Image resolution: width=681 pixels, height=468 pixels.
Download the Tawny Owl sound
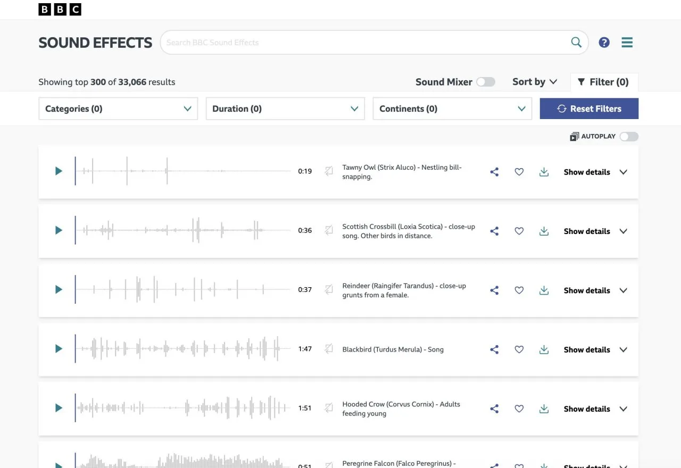(x=544, y=172)
